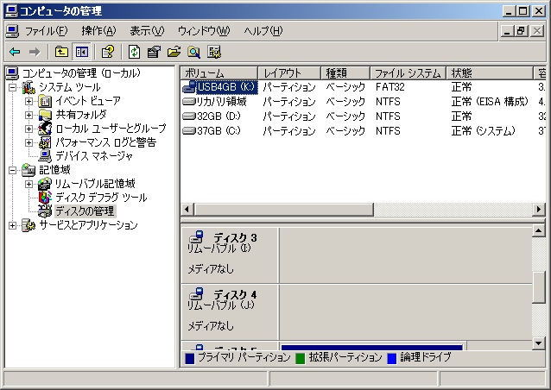Open the ヘルプ(H) menu

click(263, 31)
